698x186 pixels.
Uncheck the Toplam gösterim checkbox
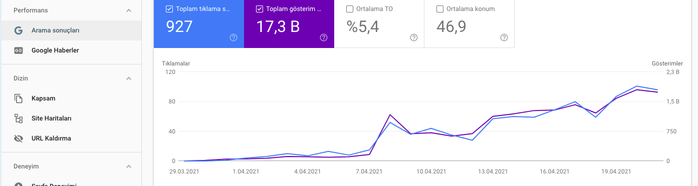[x=260, y=8]
